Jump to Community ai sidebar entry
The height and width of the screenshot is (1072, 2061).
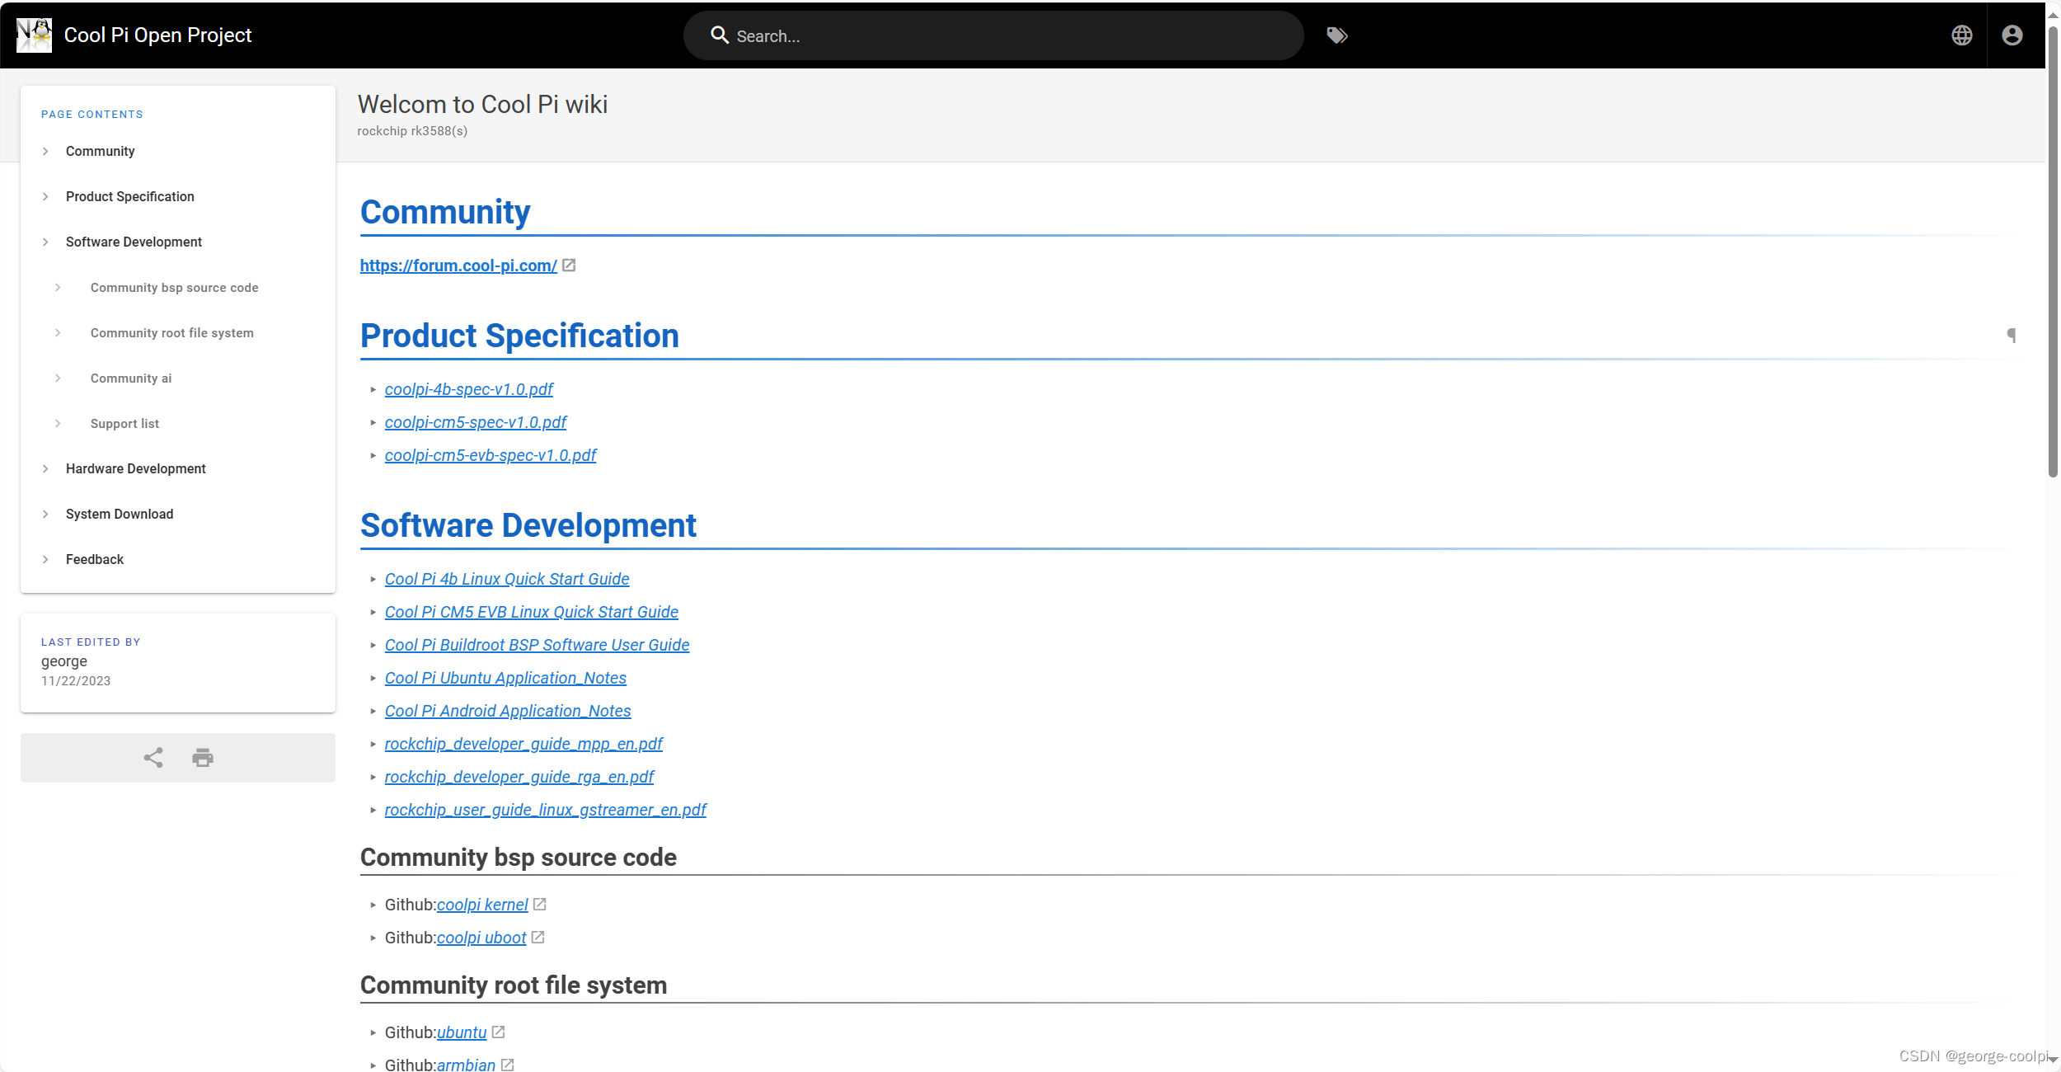click(131, 378)
